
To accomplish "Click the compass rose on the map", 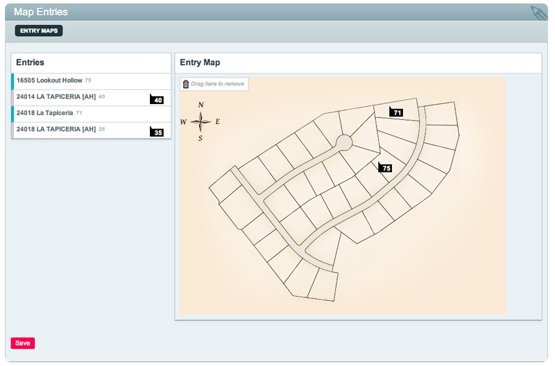I will [x=200, y=121].
